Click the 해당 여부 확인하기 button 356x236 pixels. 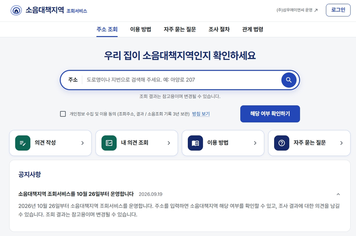point(270,114)
